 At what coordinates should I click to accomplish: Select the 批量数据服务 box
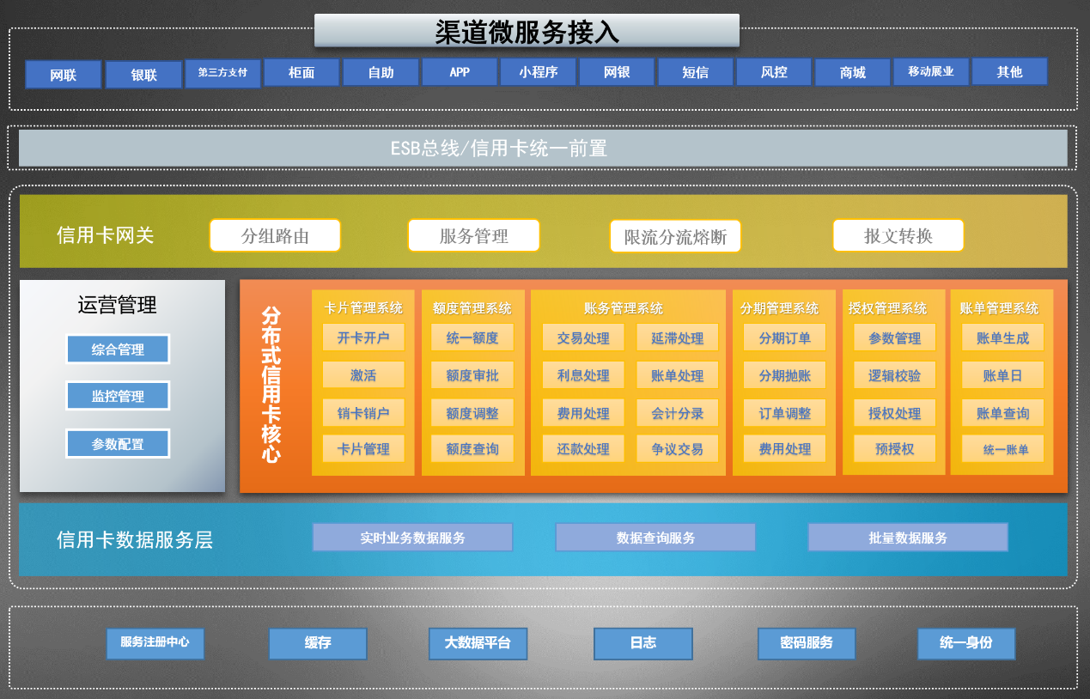908,538
